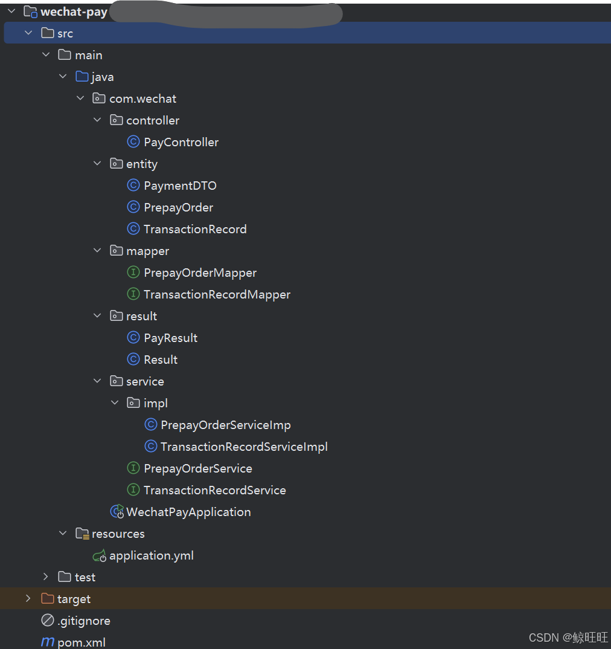The image size is (611, 649).
Task: Click the orange target folder icon
Action: pos(48,598)
